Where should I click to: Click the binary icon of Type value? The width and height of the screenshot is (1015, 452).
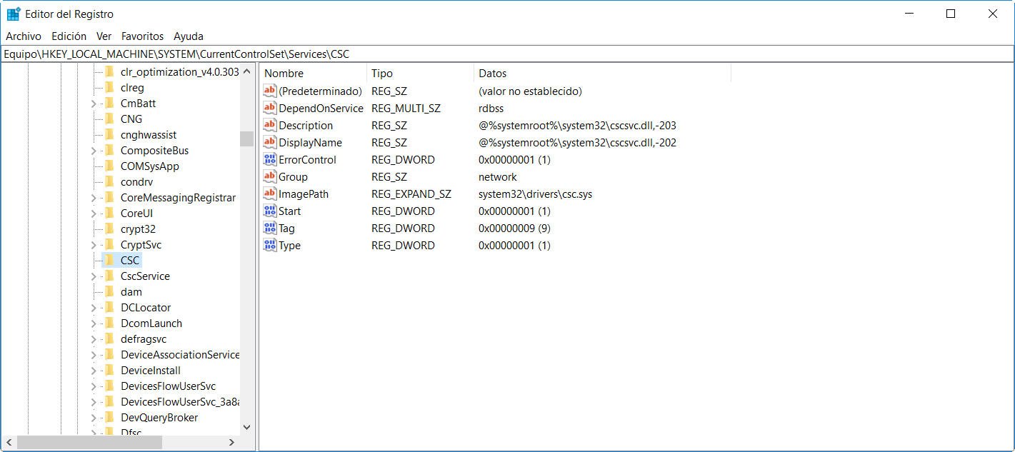pyautogui.click(x=270, y=246)
